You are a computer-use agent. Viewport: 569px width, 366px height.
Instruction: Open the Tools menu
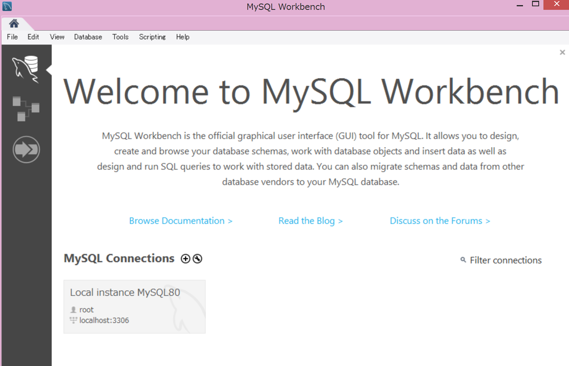120,37
